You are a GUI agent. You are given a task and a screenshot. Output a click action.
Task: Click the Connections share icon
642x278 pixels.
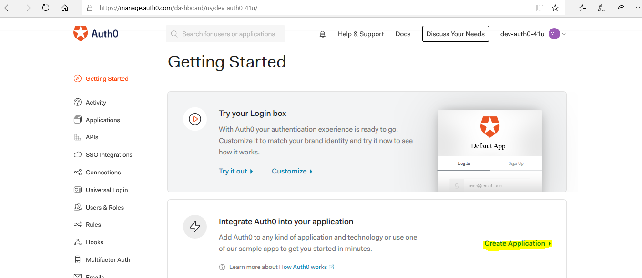[78, 173]
